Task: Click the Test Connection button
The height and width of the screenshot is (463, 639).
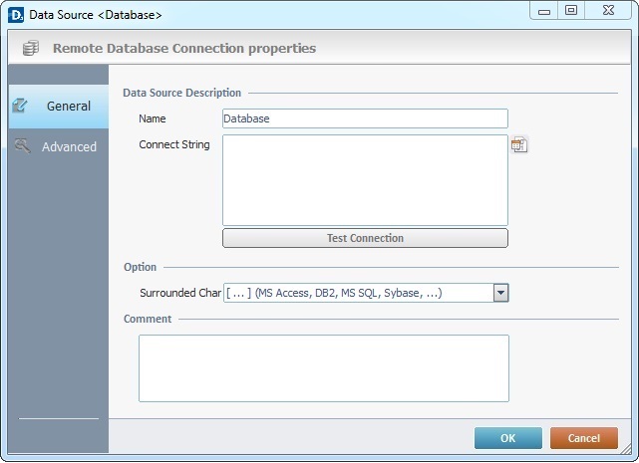Action: 365,238
